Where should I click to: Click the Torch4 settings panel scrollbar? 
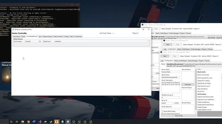point(196,91)
